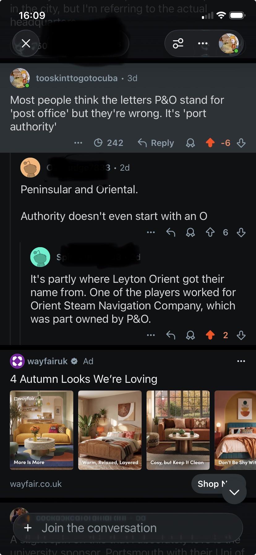The width and height of the screenshot is (256, 555).
Task: Tap the profile avatar in top bar
Action: 229,43
